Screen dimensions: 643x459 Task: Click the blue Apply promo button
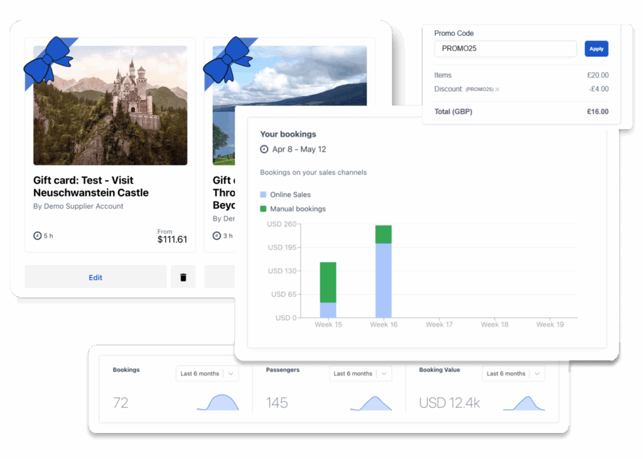(x=597, y=49)
